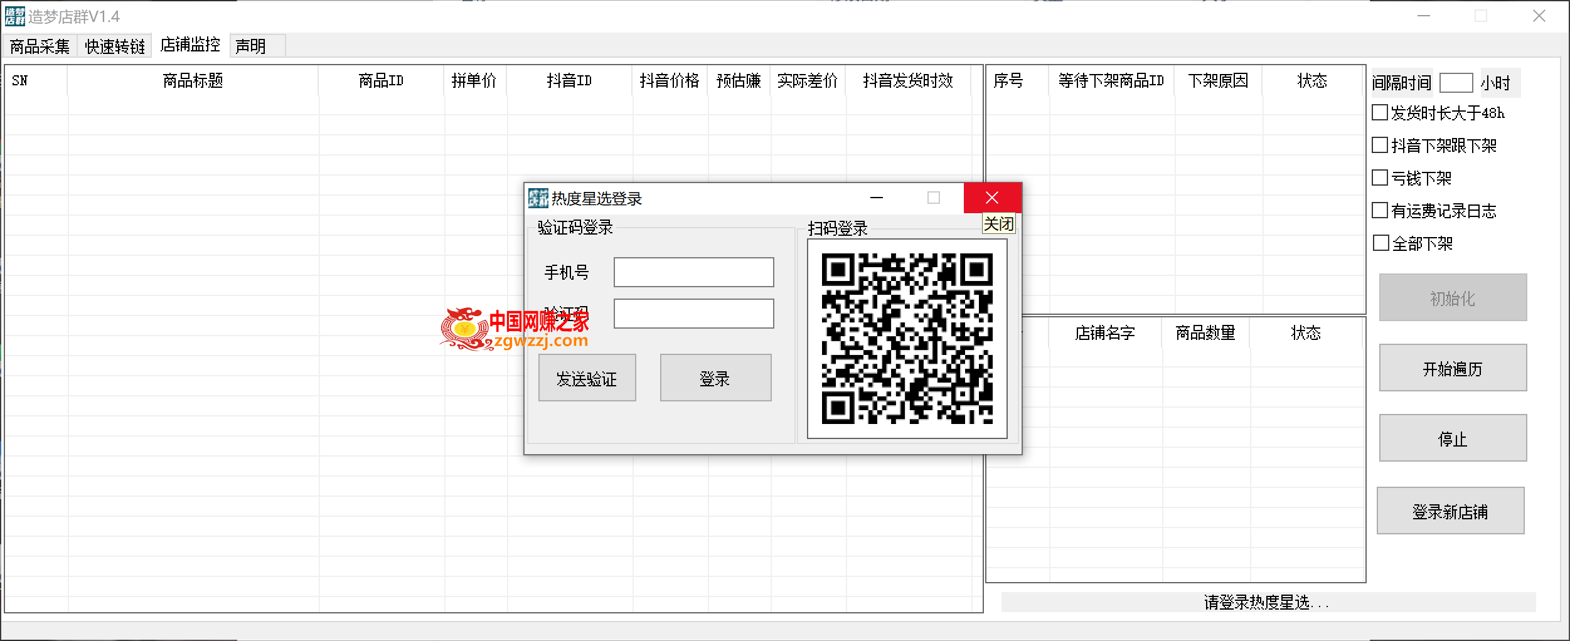
Task: Click the 序号 column header
Action: pos(1017,81)
